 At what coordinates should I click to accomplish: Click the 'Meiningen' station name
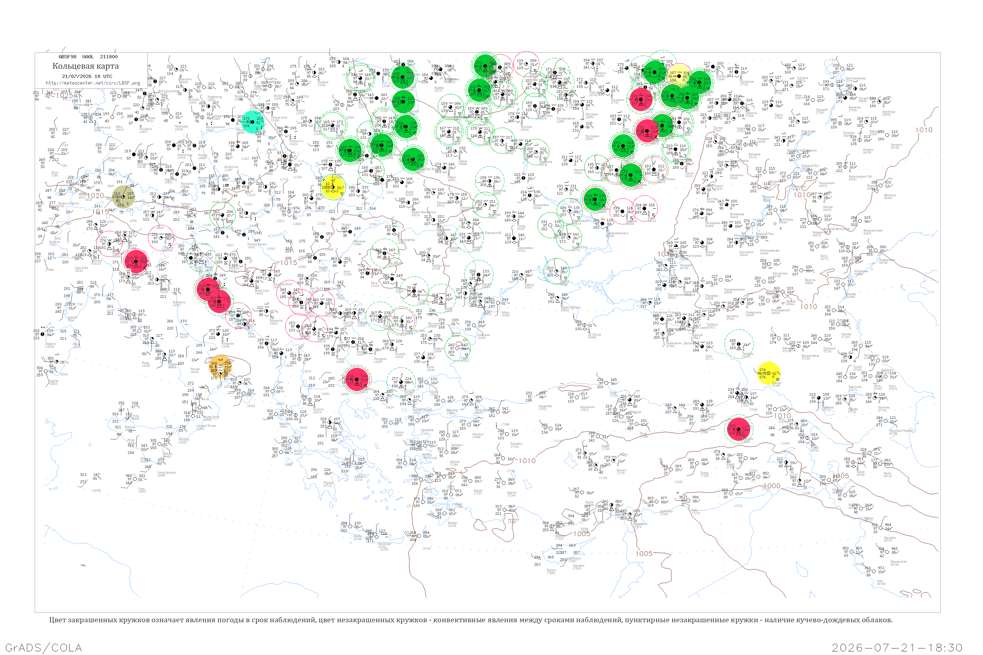[x=182, y=126]
